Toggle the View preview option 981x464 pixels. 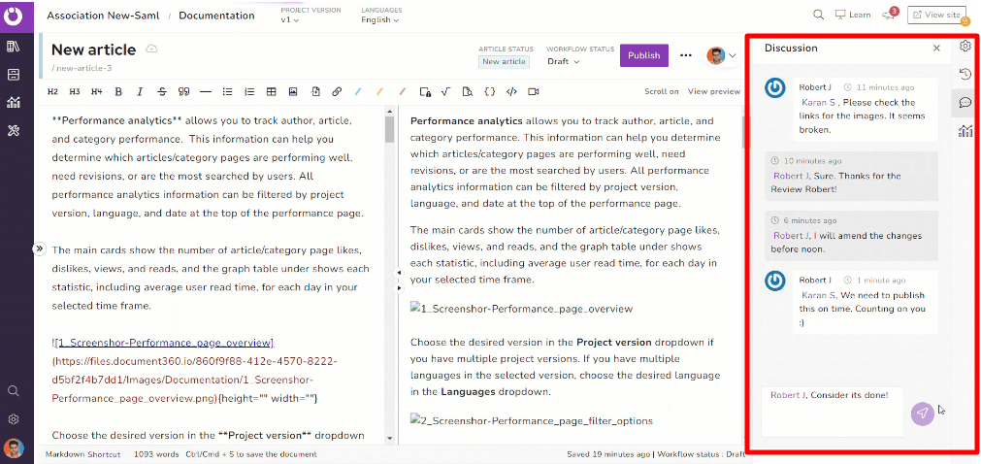713,92
